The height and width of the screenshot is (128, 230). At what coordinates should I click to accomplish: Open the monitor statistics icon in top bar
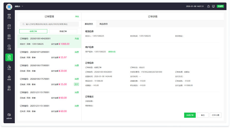tap(213, 6)
